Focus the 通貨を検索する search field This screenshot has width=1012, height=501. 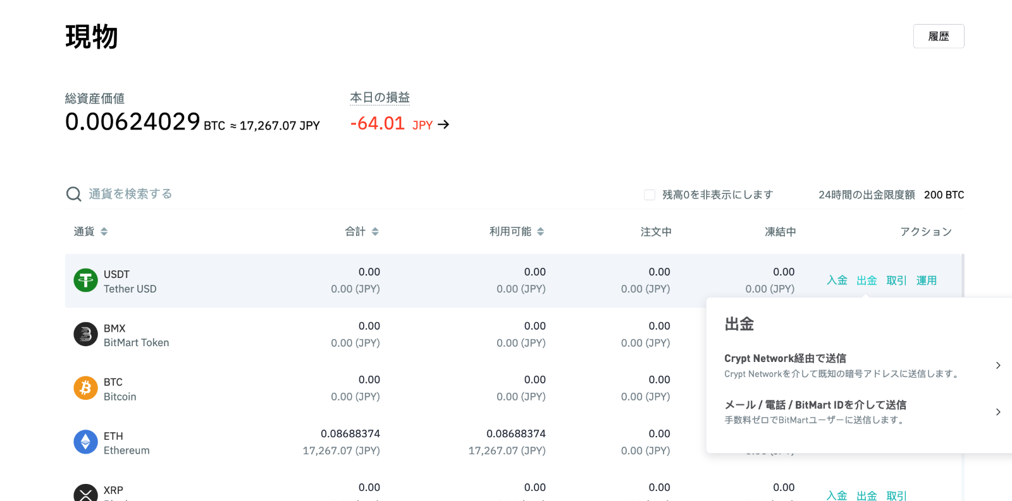(130, 194)
